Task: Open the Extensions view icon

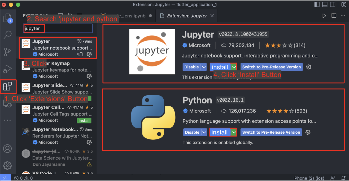Action: [x=7, y=86]
